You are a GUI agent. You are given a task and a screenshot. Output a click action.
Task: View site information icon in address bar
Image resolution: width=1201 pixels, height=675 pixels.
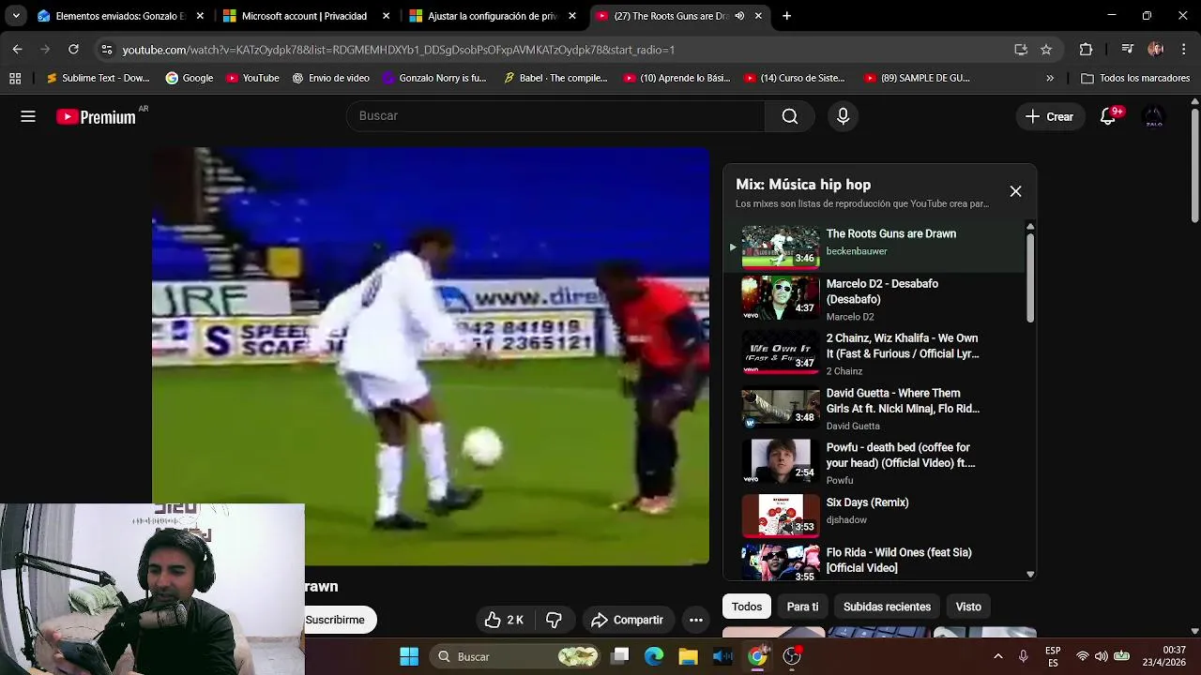pos(106,50)
